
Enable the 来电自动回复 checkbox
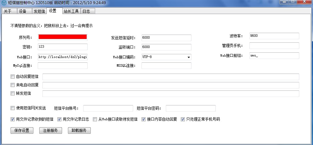(12, 85)
